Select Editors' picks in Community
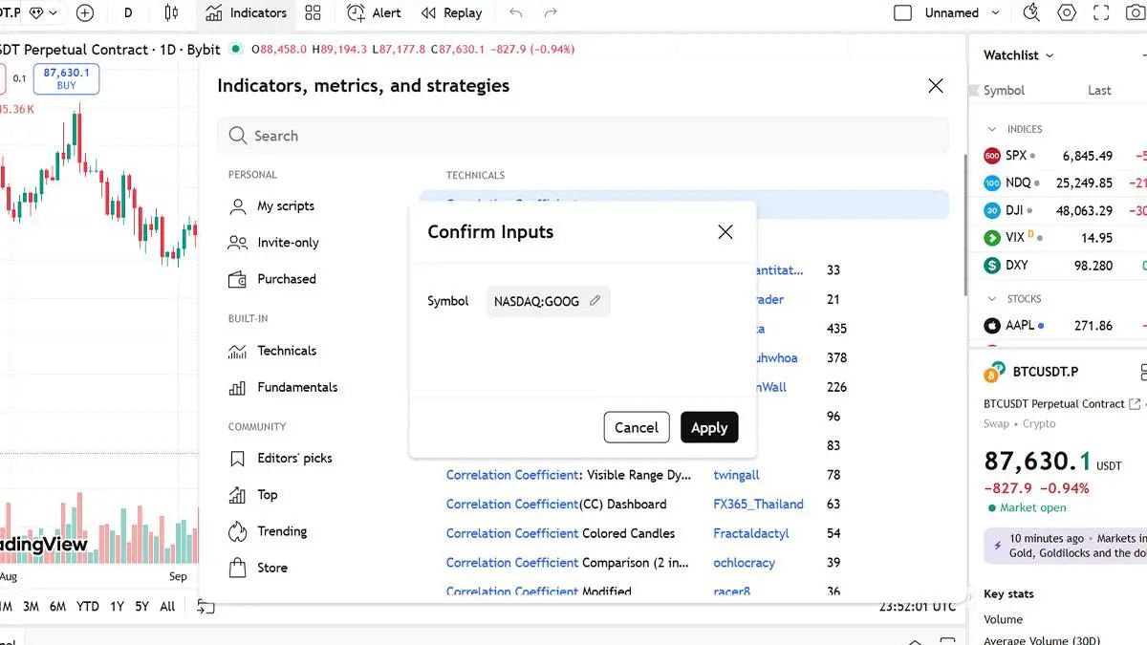1147x645 pixels. (293, 459)
